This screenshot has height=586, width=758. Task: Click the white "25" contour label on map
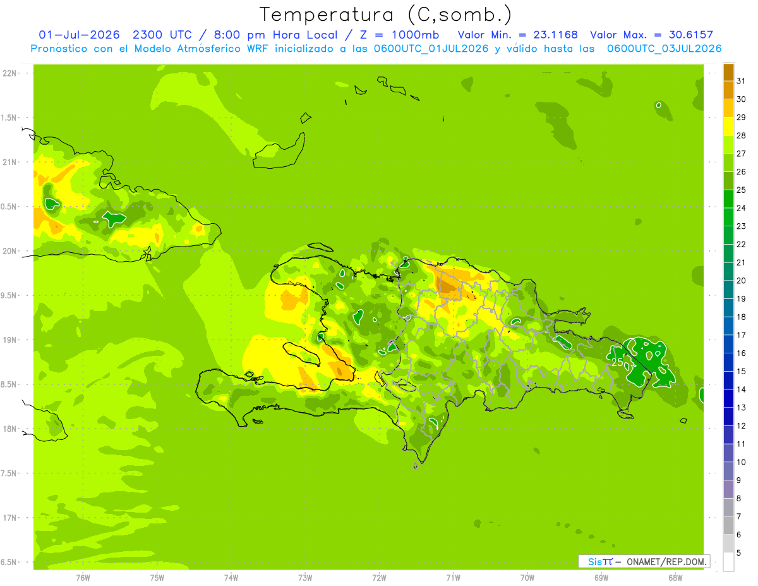(x=617, y=362)
